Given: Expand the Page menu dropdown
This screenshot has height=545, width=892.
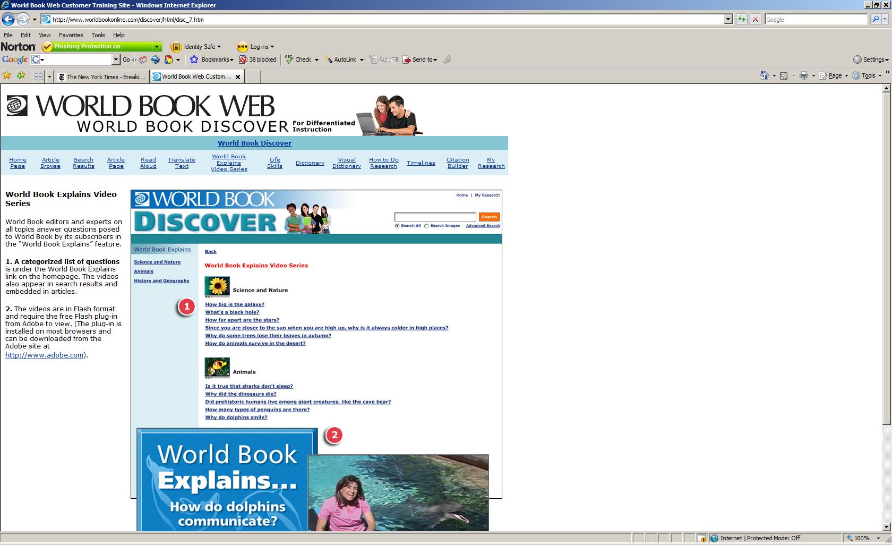Looking at the screenshot, I should [847, 75].
